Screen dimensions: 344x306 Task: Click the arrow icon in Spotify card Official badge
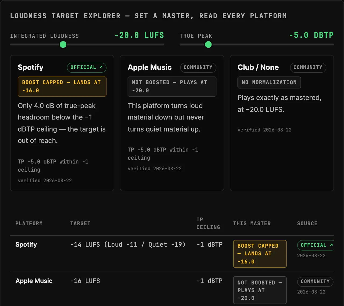[101, 67]
